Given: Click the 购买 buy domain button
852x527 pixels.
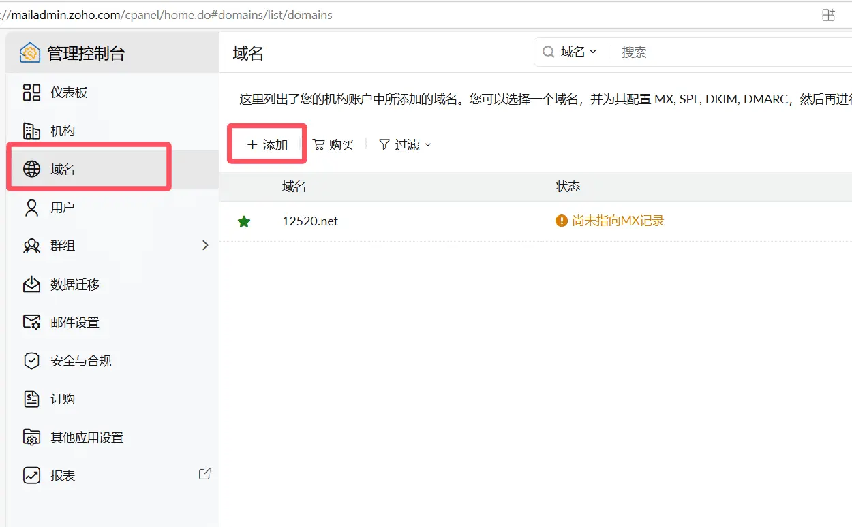Looking at the screenshot, I should click(333, 144).
